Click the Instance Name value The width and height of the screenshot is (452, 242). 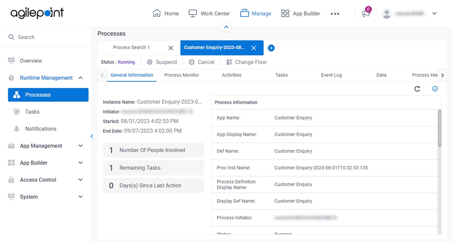[169, 102]
